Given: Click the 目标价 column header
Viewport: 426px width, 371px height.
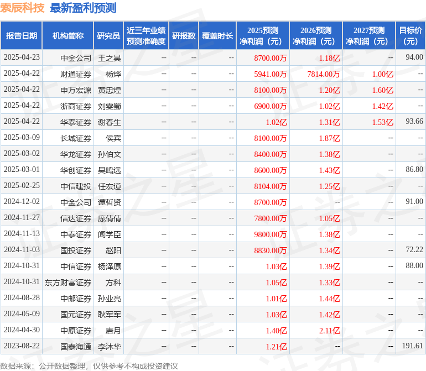Looking at the screenshot, I should [x=411, y=35].
